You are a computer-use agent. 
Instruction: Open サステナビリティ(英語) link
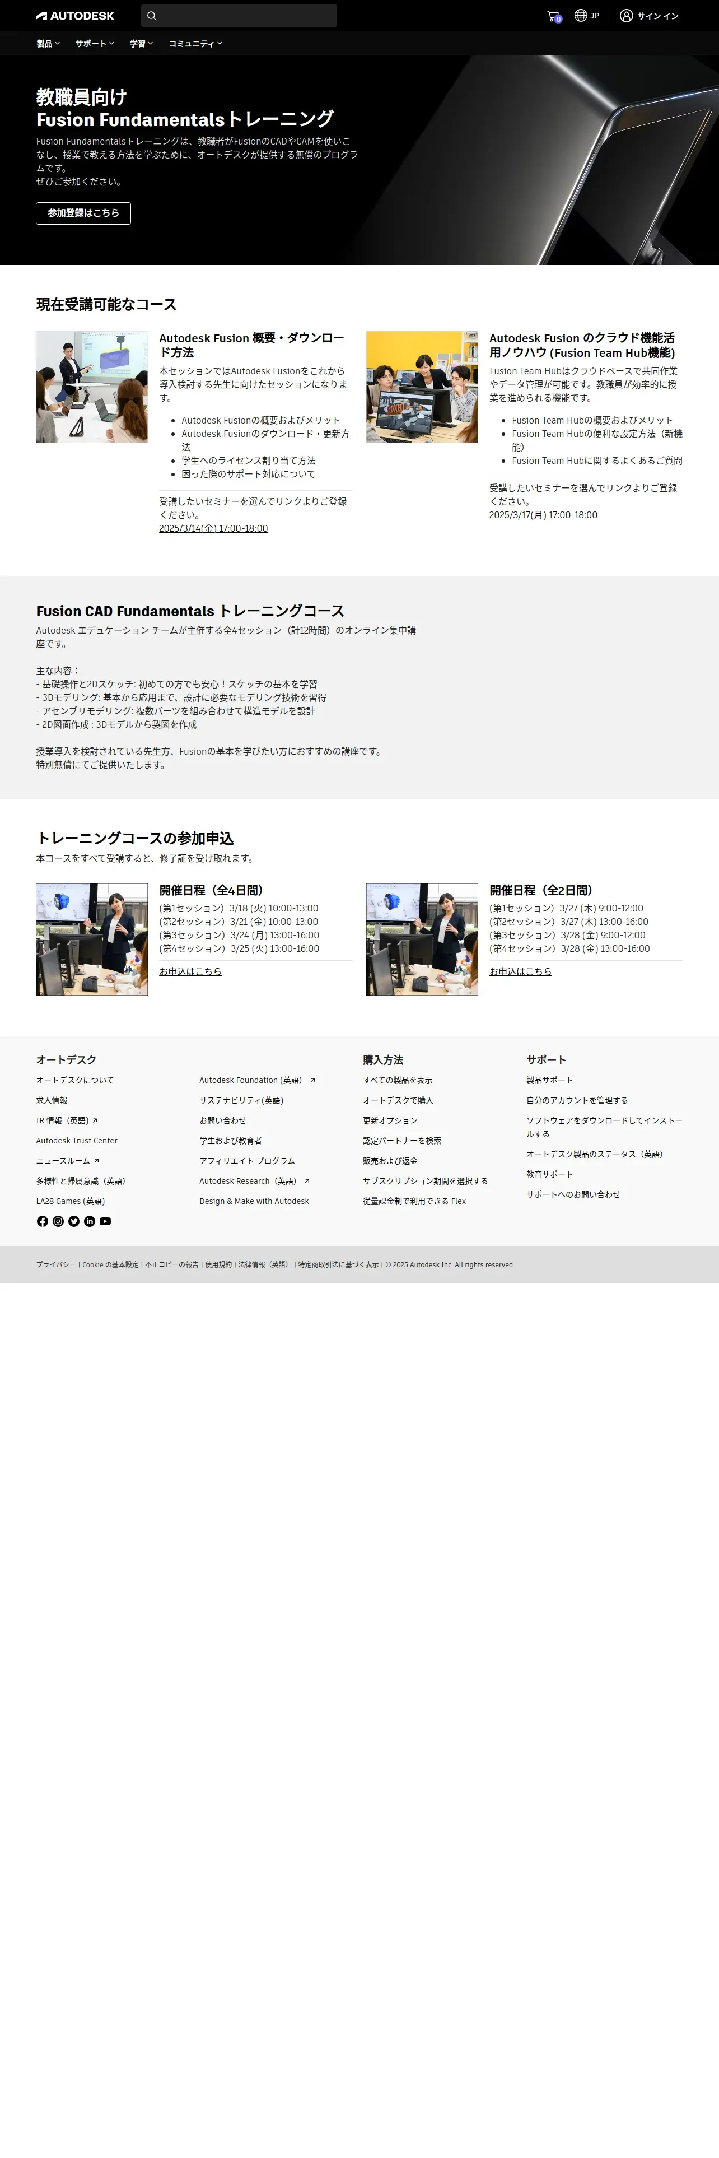pyautogui.click(x=242, y=1101)
